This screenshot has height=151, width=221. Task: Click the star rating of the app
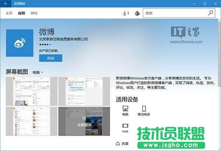(x=45, y=45)
